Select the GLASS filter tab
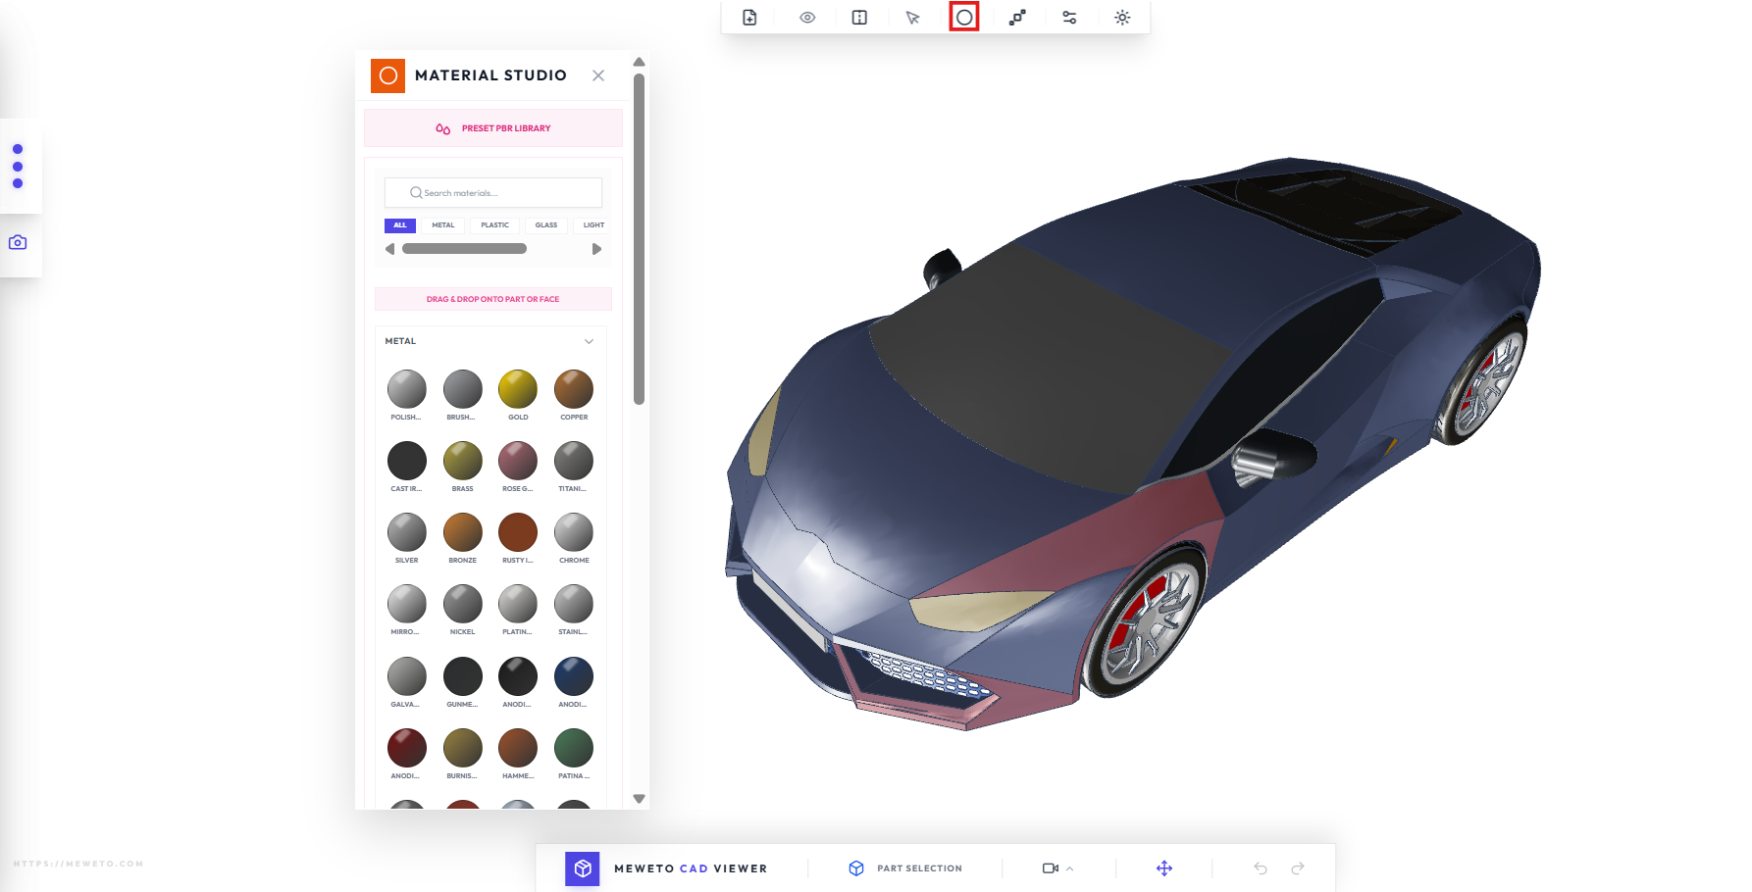This screenshot has height=892, width=1752. pos(546,225)
